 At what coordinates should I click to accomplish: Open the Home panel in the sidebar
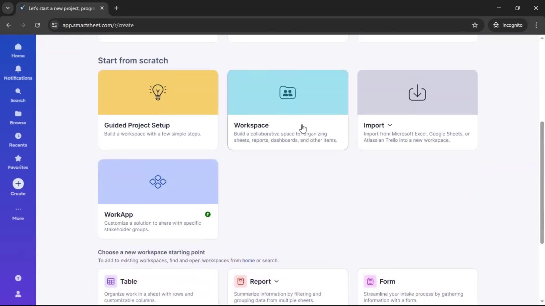point(18,50)
